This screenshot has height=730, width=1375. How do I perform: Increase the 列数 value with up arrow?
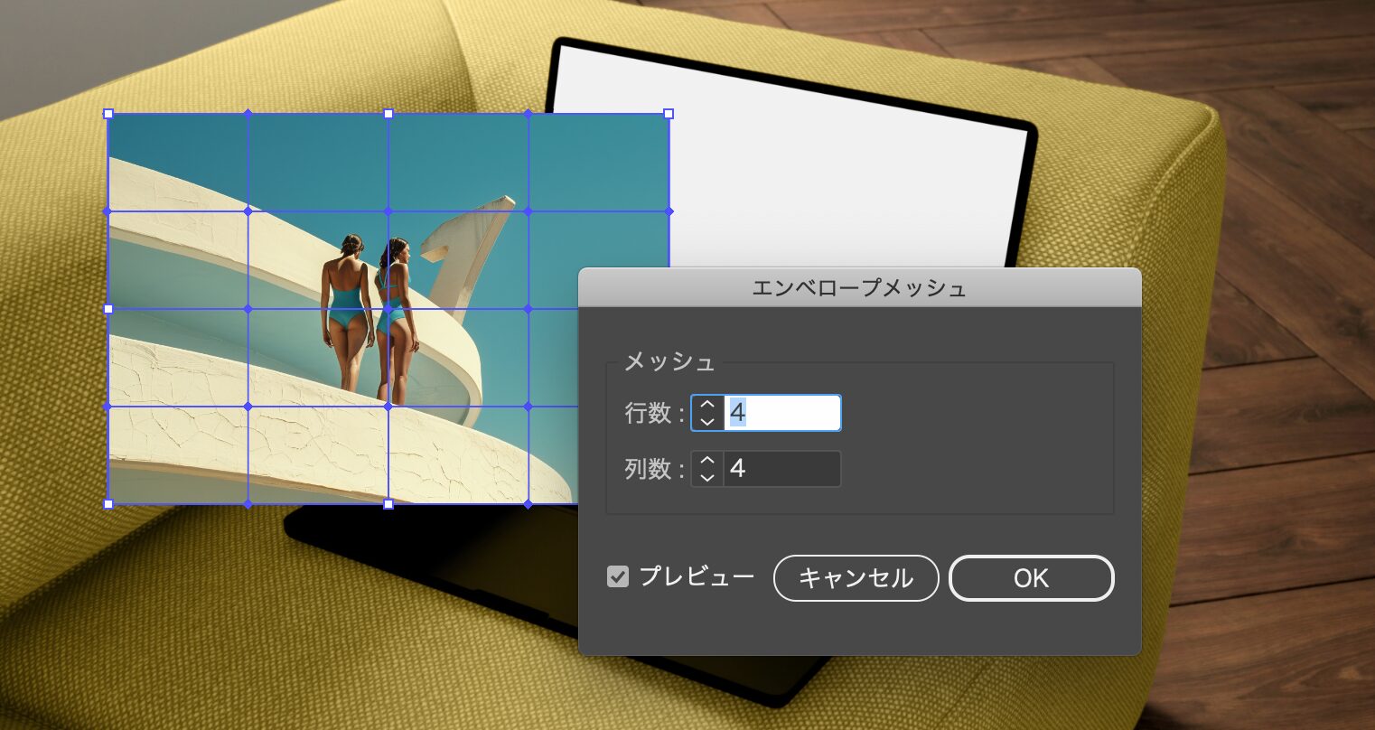click(707, 462)
